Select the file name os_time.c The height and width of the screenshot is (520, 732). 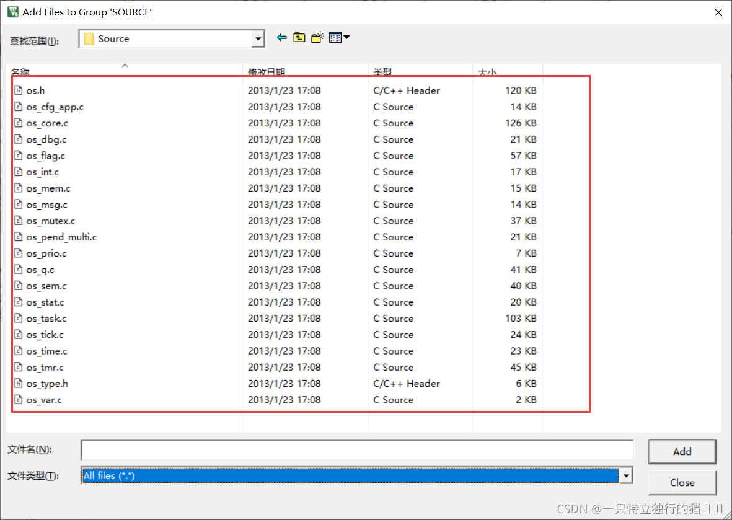coord(46,351)
